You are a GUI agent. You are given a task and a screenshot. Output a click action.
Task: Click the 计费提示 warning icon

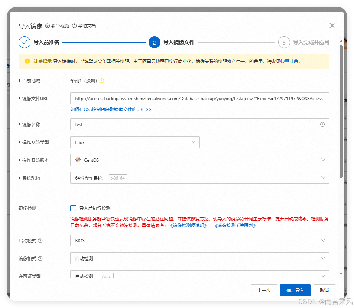[x=27, y=61]
